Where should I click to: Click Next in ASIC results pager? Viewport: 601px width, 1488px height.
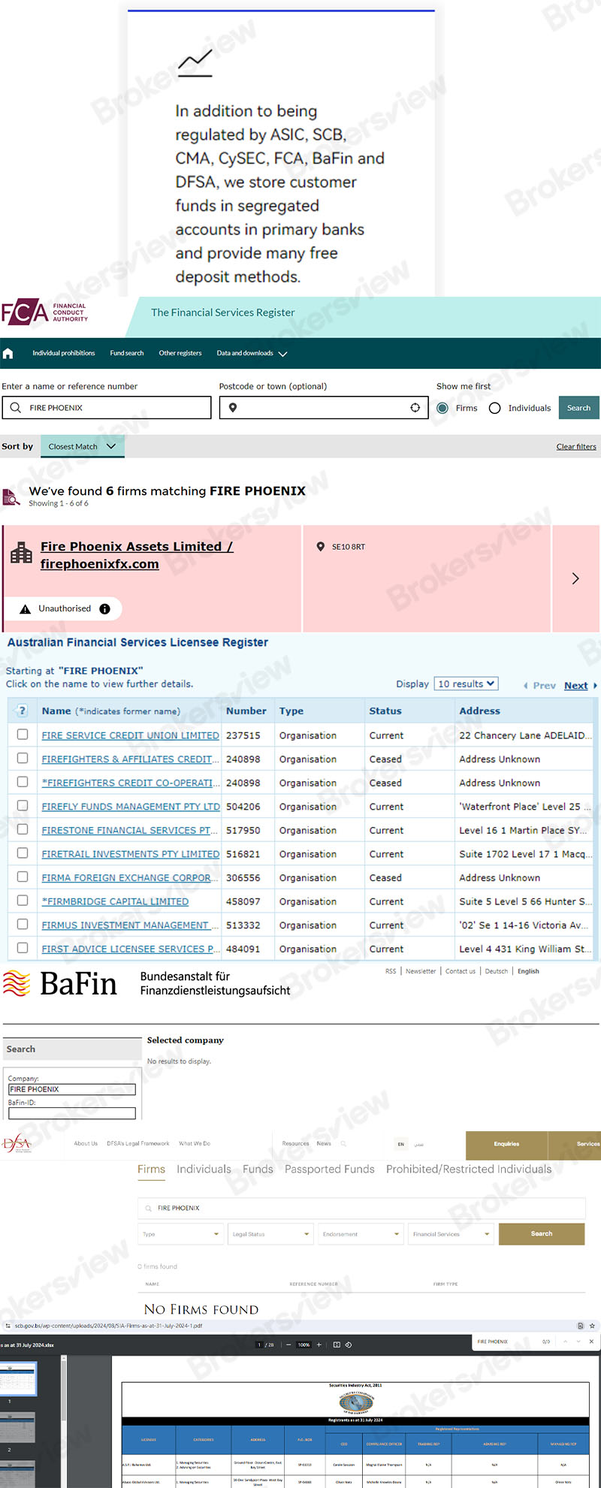576,686
